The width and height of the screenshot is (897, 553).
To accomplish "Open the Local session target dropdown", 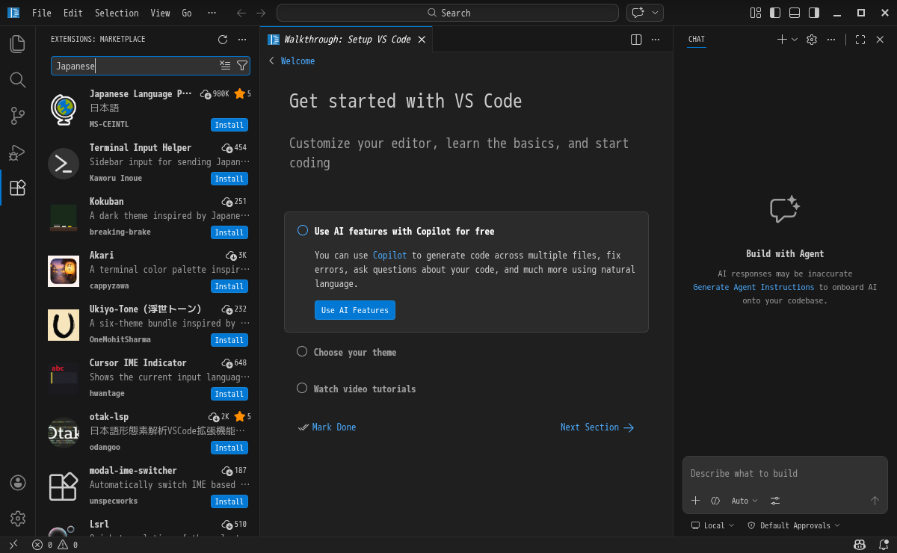I will point(712,525).
